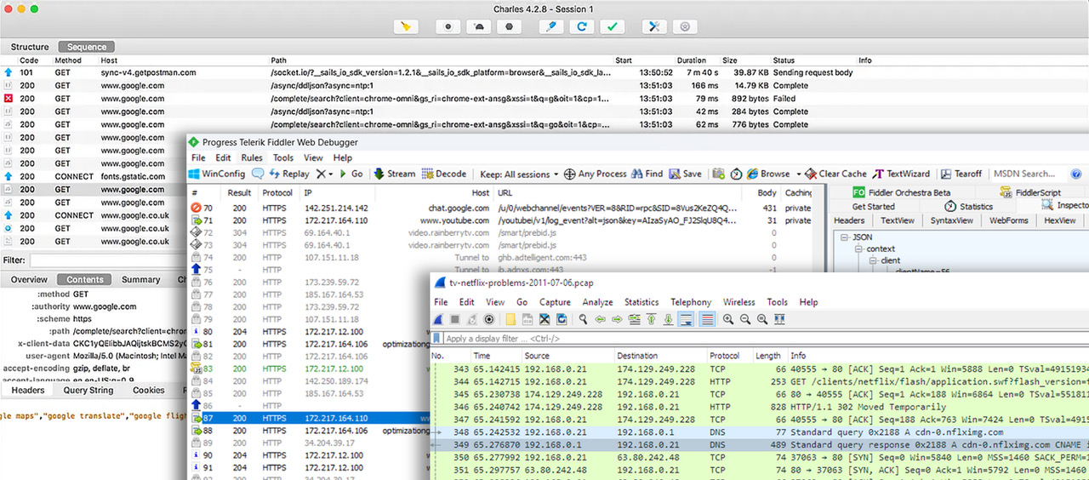Viewport: 1089px width, 480px height.
Task: Select the fonts.gstatic.com CONNECT row
Action: (94, 177)
